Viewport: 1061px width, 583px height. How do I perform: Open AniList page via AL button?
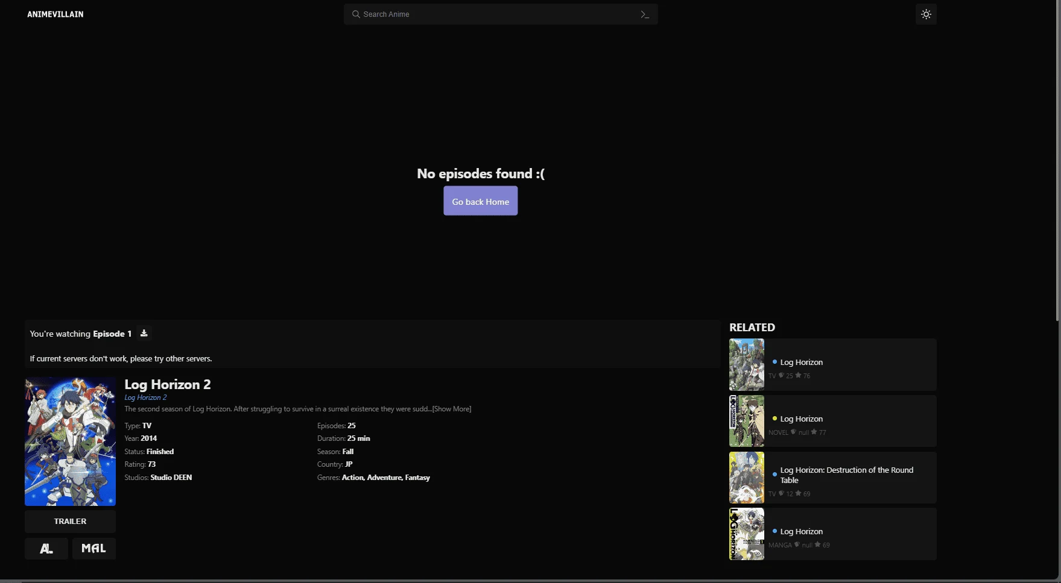46,548
